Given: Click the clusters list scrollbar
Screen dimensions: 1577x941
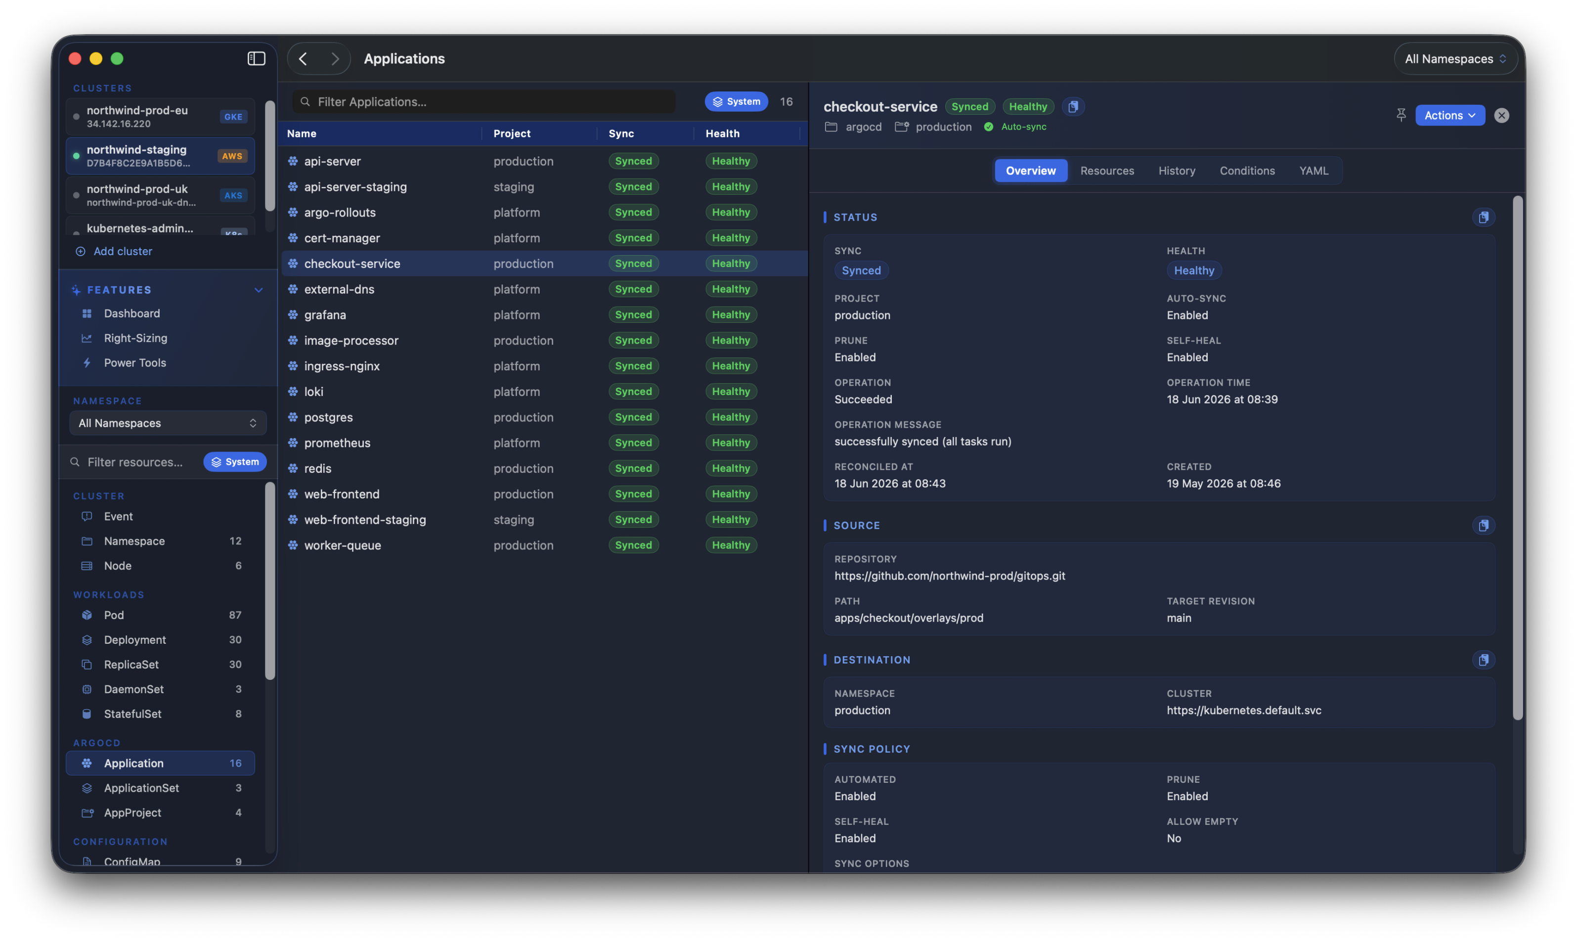Looking at the screenshot, I should point(269,155).
